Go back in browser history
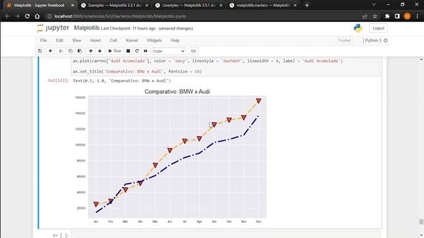The width and height of the screenshot is (424, 238). click(7, 16)
